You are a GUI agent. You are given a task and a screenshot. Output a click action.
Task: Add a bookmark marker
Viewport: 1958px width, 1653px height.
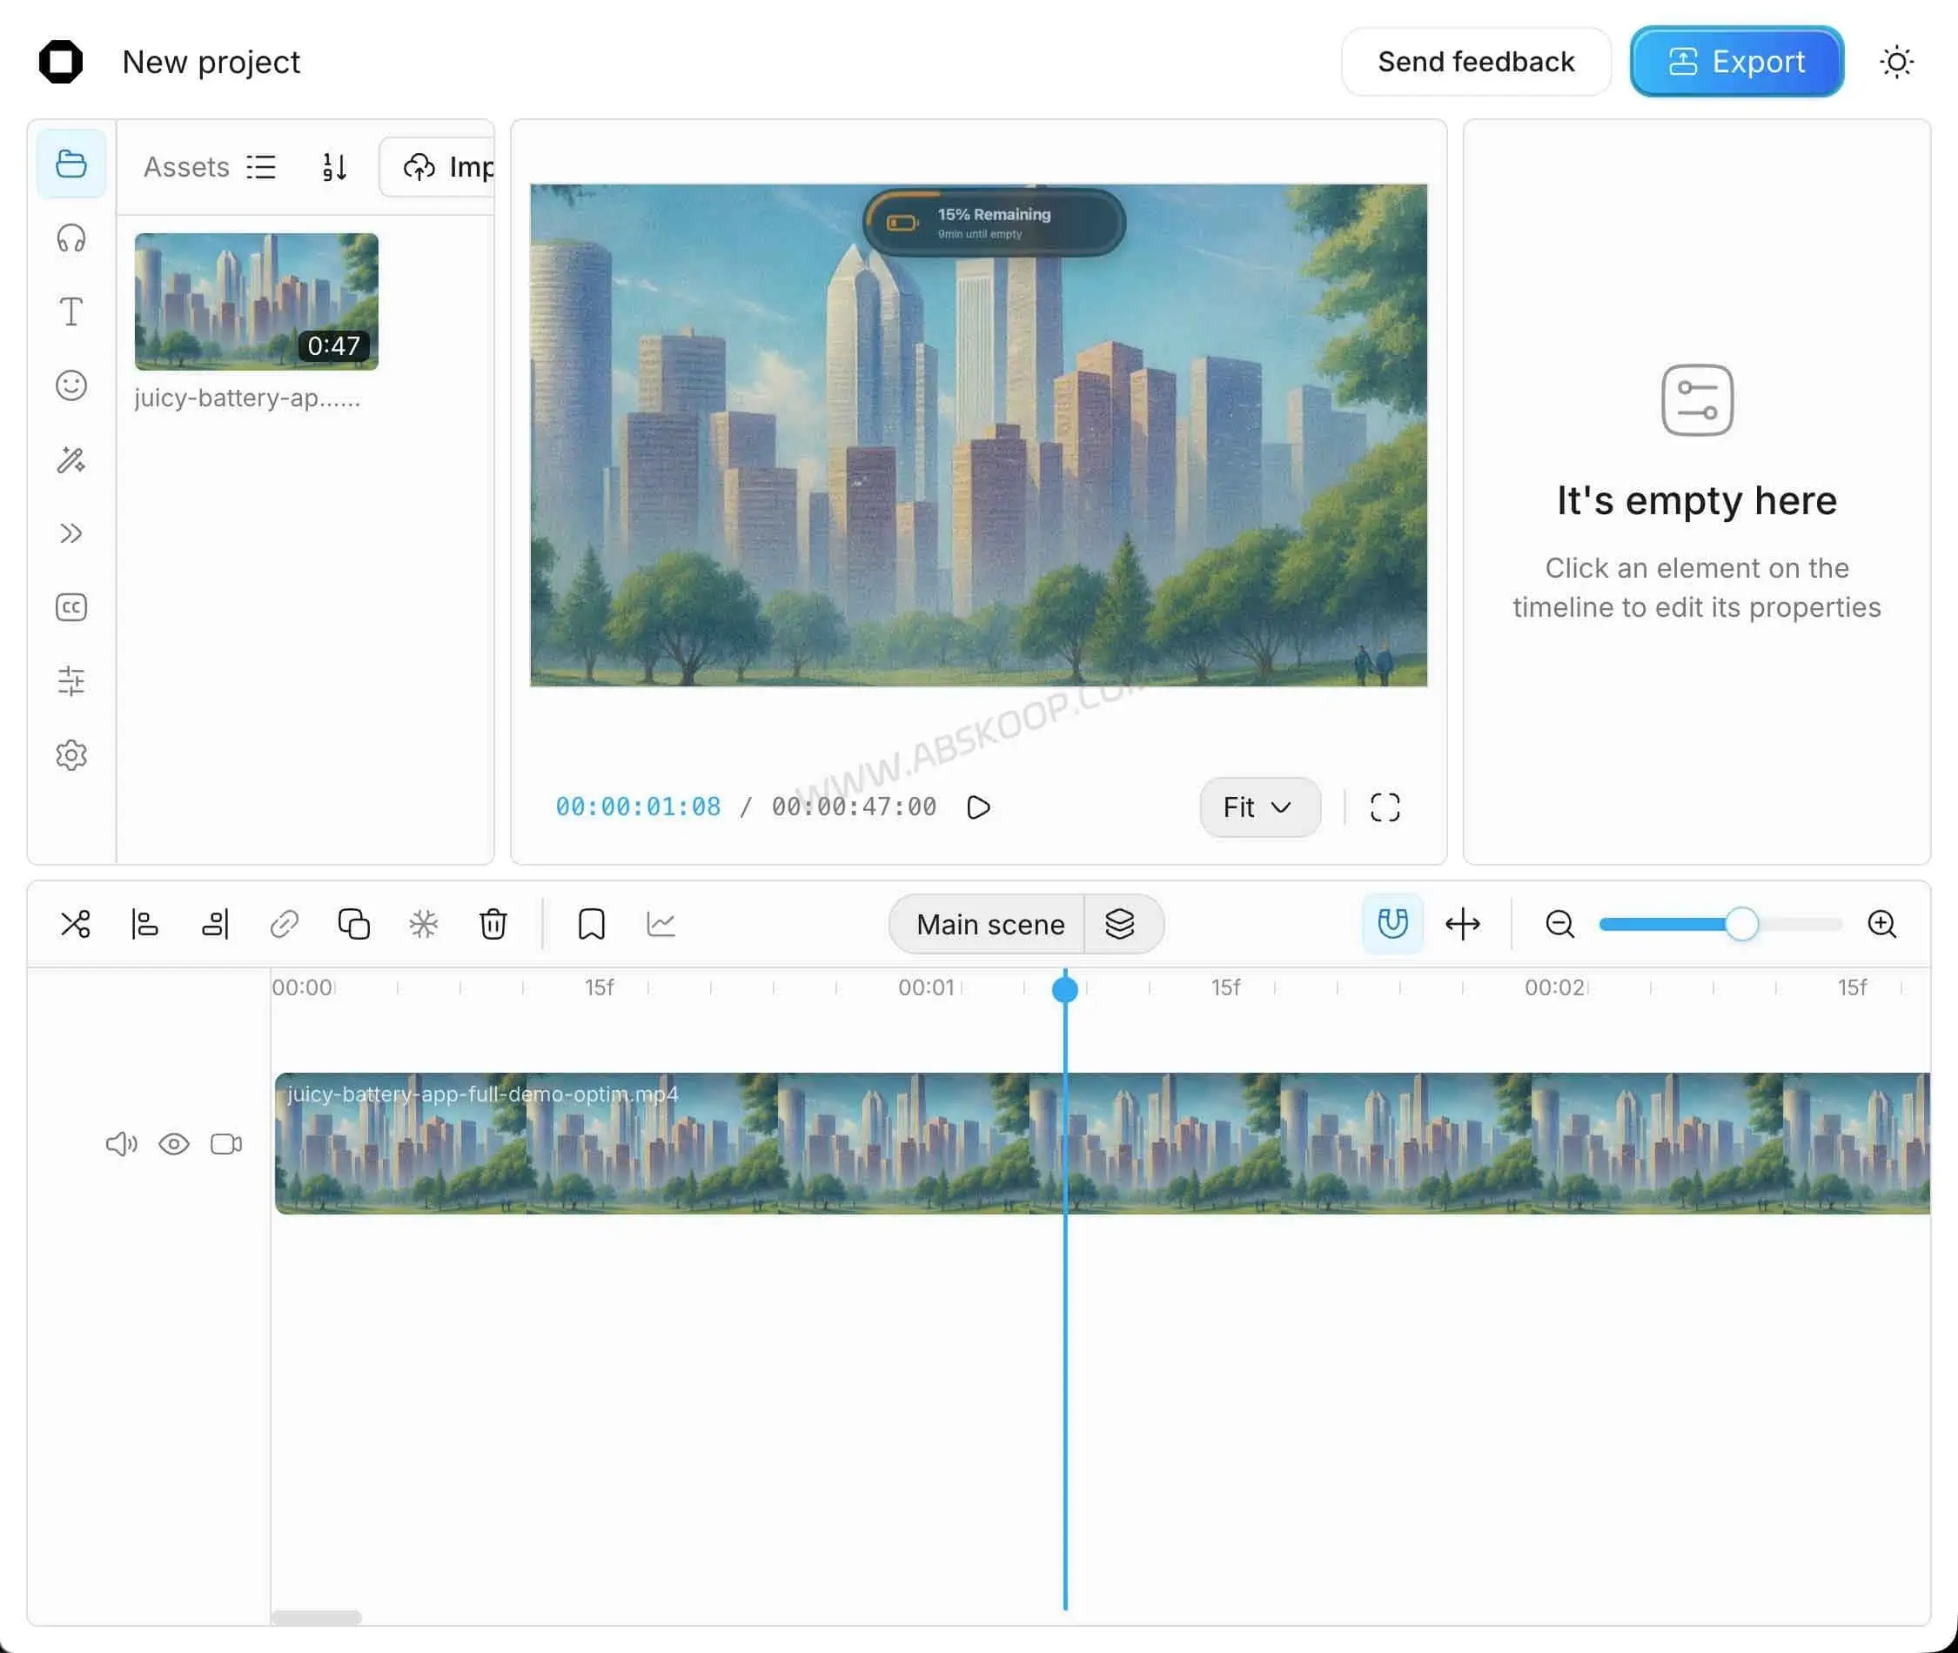592,924
